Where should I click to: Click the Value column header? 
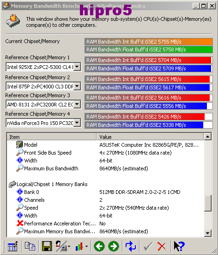tap(150, 137)
